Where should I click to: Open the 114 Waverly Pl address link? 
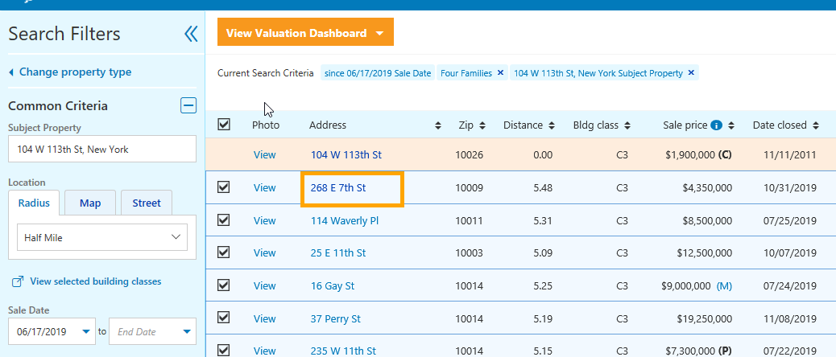(x=345, y=220)
